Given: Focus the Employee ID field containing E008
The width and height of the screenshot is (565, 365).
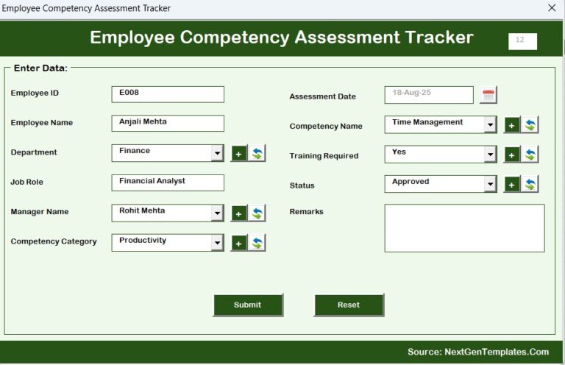Looking at the screenshot, I should coord(168,94).
